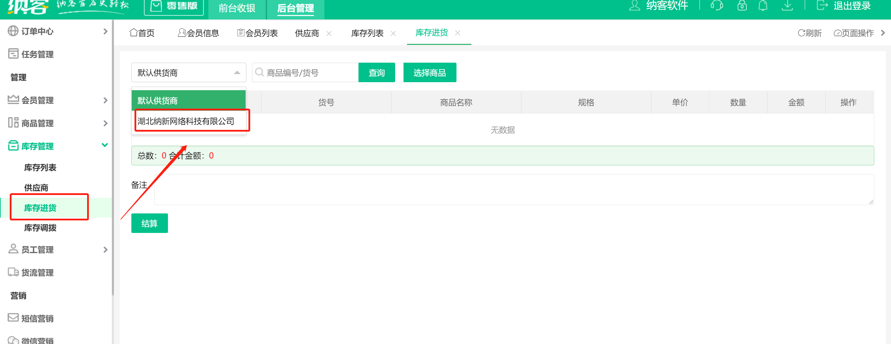Click the download icon in the top bar

click(x=787, y=5)
